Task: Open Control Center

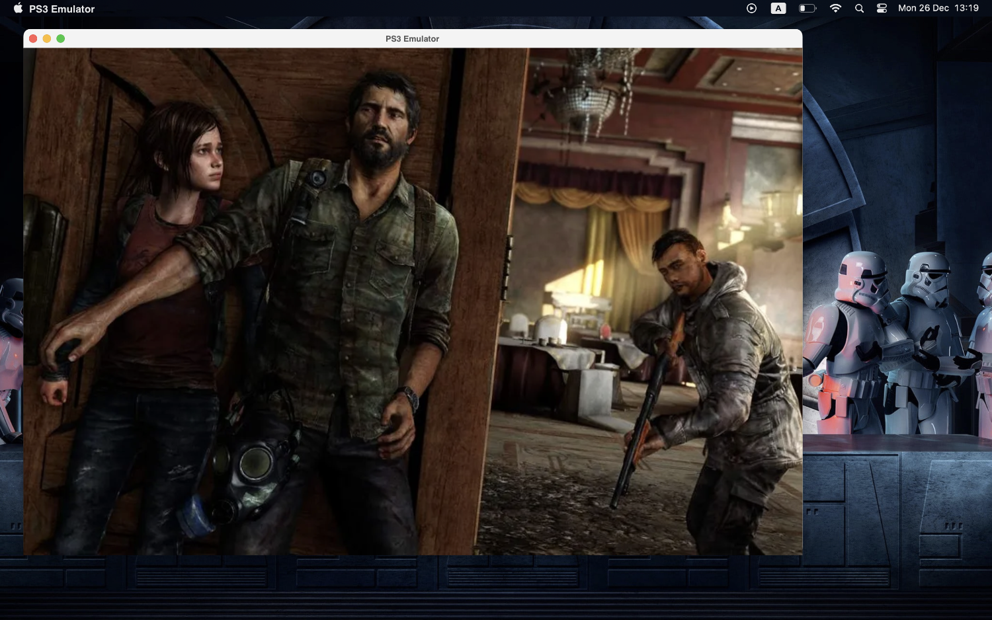Action: (x=882, y=9)
